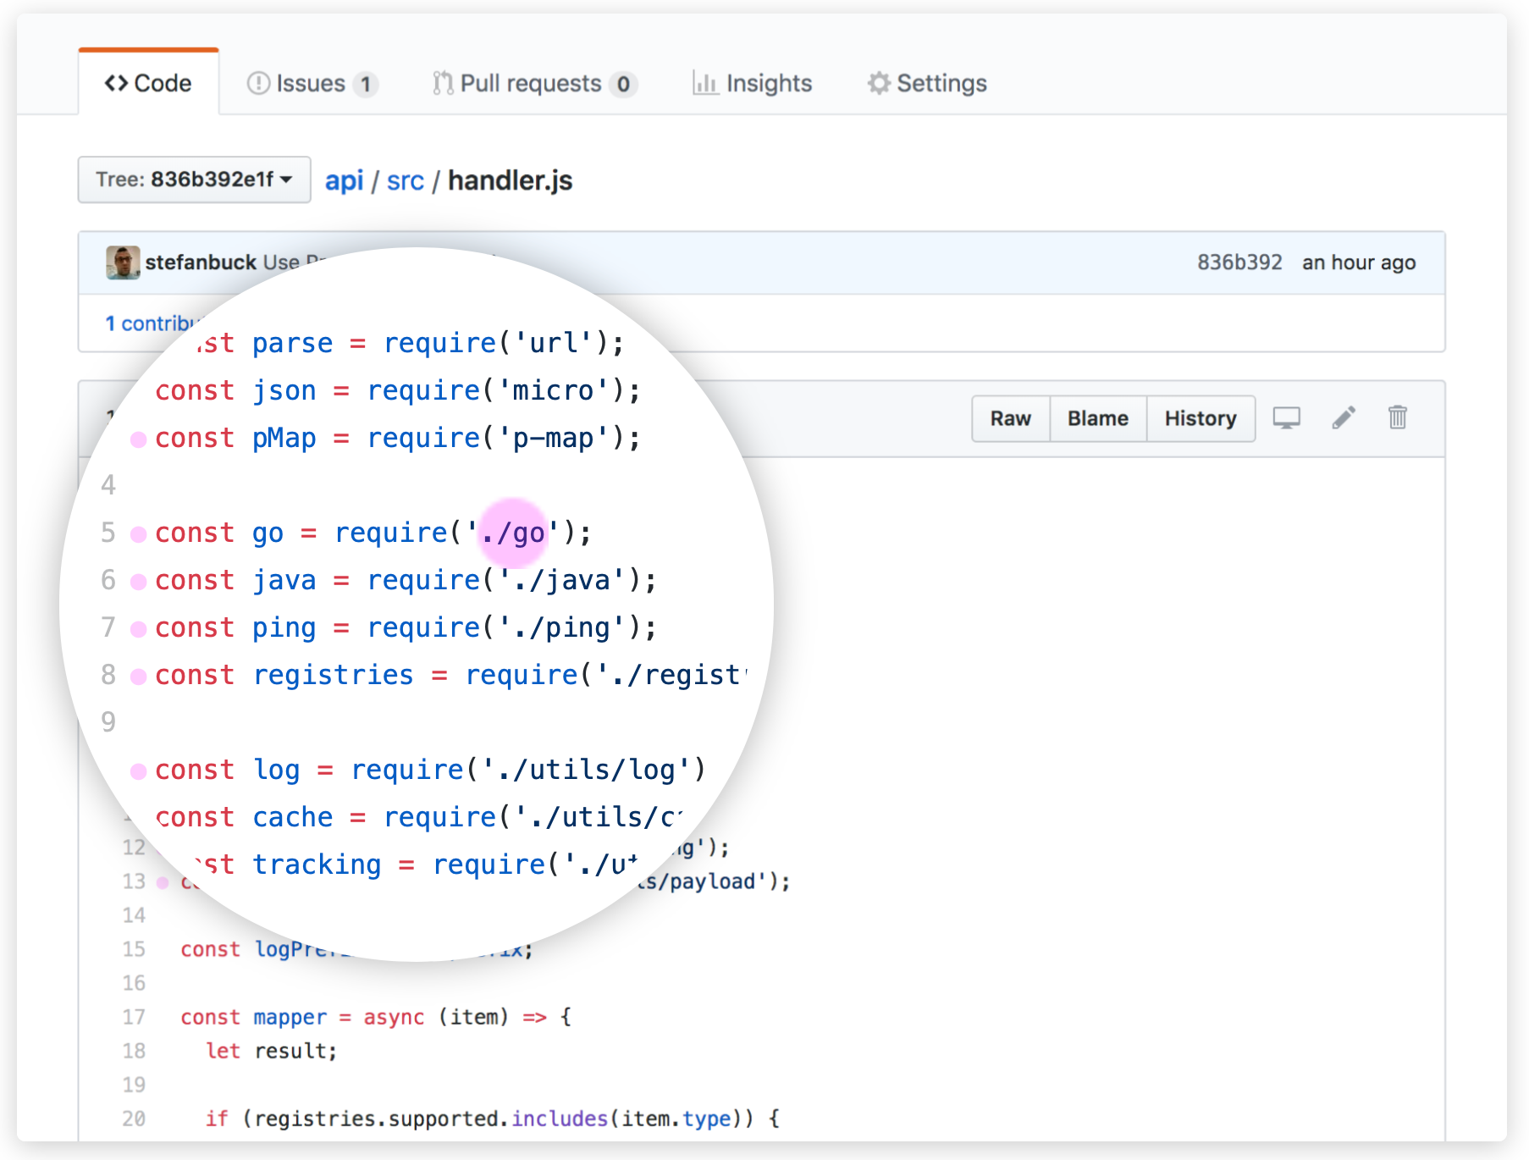View the raw file with Raw button
Screen dimensions: 1529x1160
(x=1011, y=418)
